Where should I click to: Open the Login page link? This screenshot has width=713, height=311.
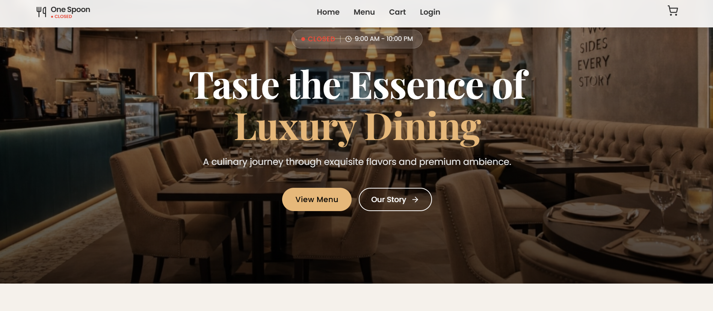[430, 12]
